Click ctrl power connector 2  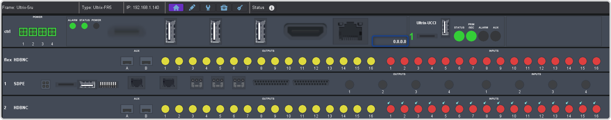pos(33,32)
